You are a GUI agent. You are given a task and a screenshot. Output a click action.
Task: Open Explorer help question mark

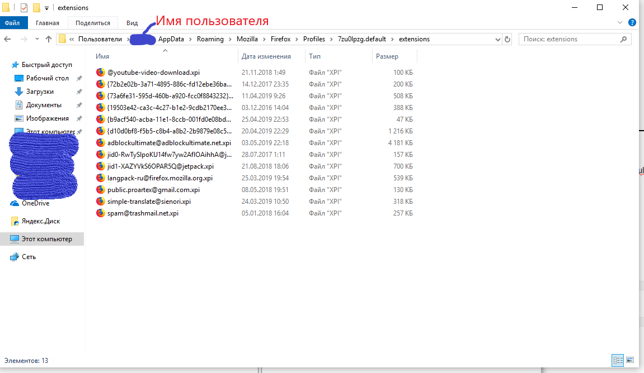[632, 22]
